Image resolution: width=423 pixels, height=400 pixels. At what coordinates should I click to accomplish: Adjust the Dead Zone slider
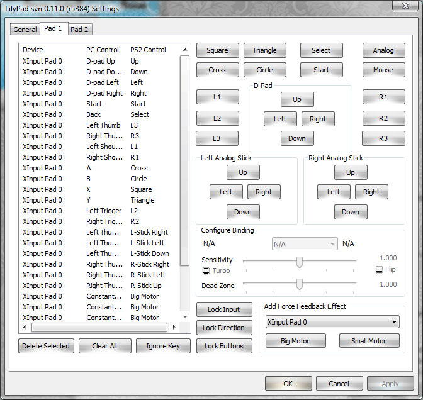[300, 284]
